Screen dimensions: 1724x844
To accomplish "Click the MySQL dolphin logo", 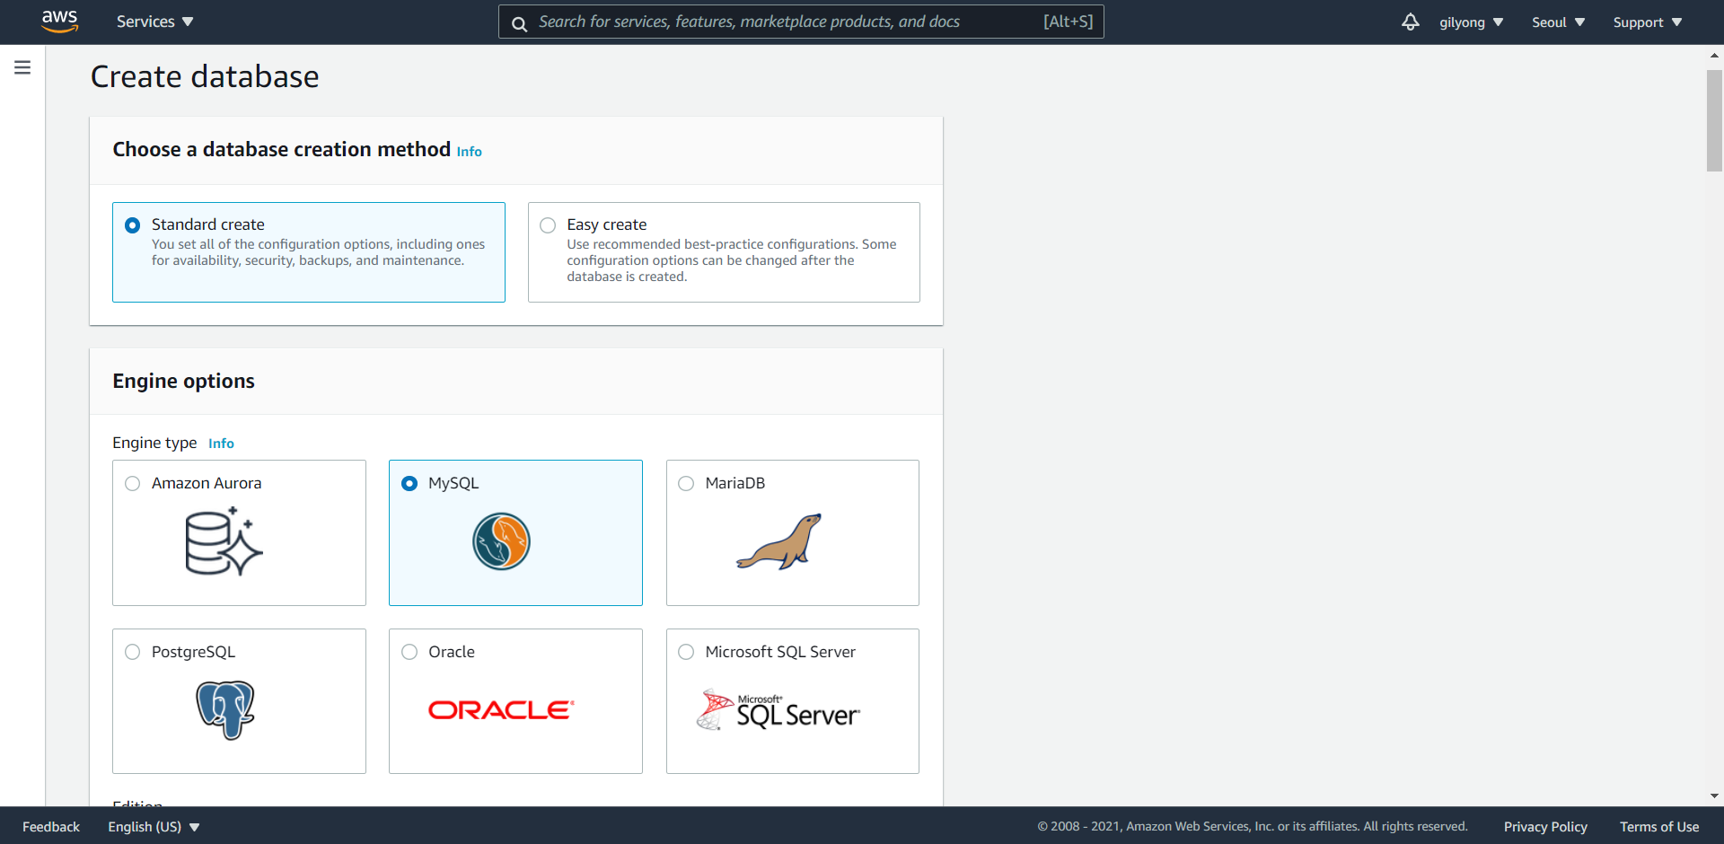I will tap(501, 541).
